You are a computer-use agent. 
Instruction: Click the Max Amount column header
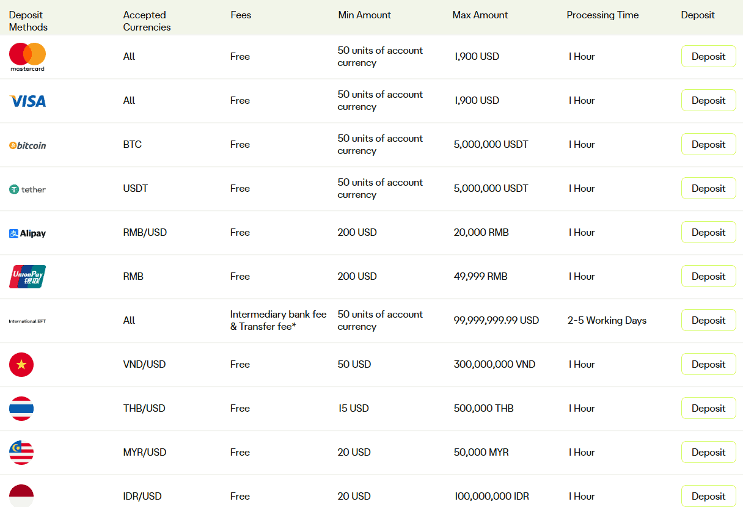pyautogui.click(x=480, y=15)
